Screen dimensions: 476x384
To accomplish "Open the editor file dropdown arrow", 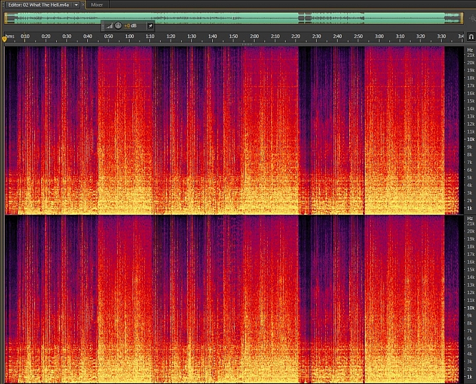I will click(x=76, y=5).
